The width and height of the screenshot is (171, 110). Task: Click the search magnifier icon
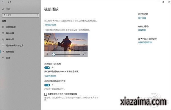tap(37, 15)
